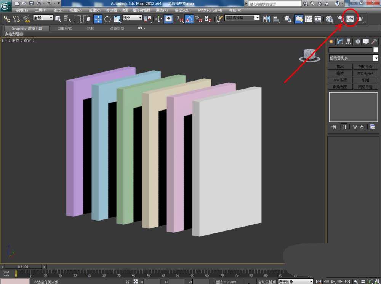The width and height of the screenshot is (381, 284).
Task: Open the 渲染(R) menu
Action: pos(162,10)
